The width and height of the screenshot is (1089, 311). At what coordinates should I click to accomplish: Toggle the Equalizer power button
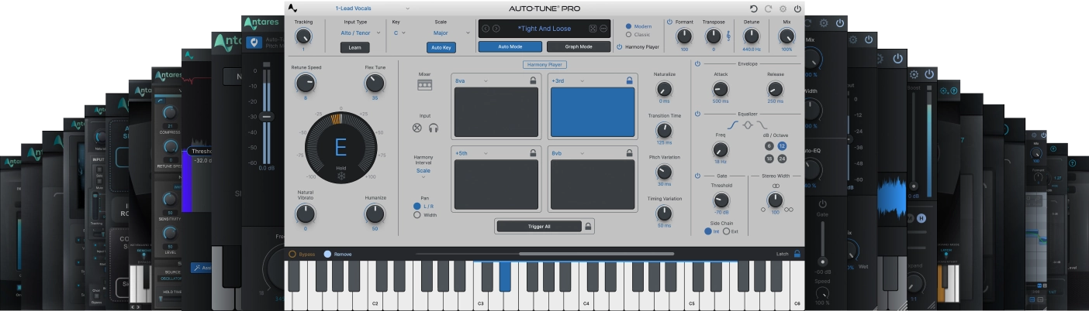point(698,114)
